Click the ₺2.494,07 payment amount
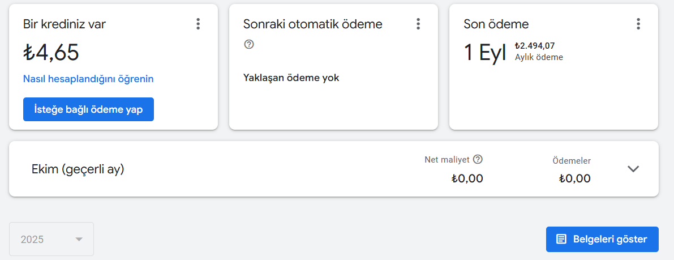Viewport: 674px width, 260px height. tap(535, 46)
